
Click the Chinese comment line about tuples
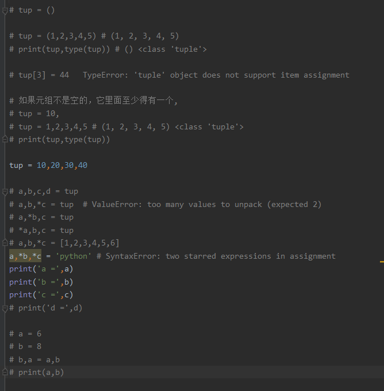click(93, 101)
